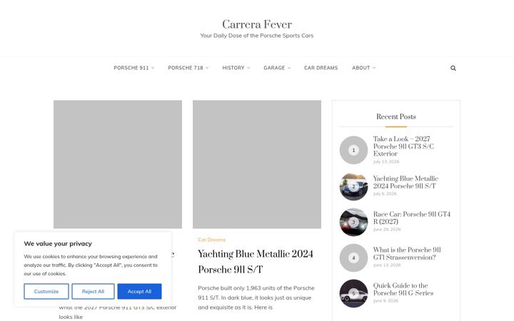Click the Carrera Fever site title
This screenshot has height=321, width=514.
coord(257,24)
